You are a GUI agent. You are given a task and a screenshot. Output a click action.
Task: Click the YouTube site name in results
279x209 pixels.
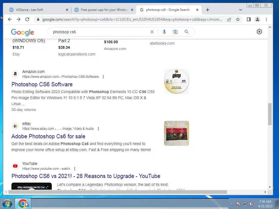coord(30,164)
